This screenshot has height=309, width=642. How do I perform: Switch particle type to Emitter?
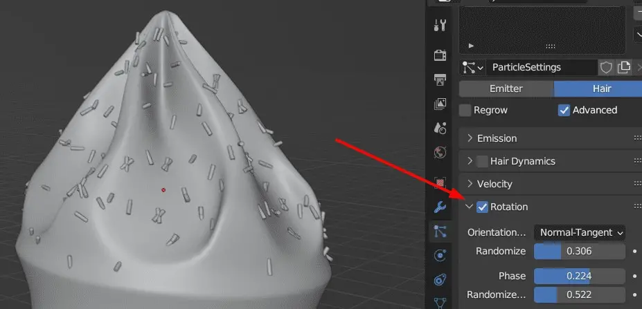506,88
